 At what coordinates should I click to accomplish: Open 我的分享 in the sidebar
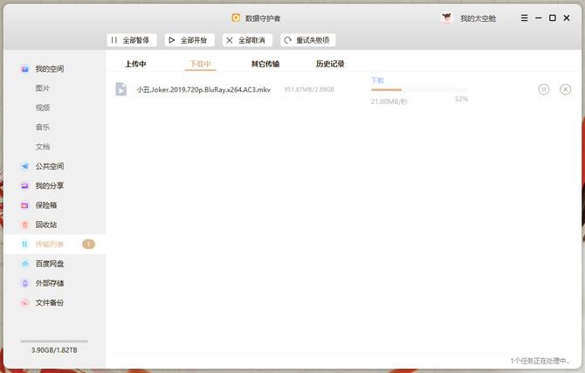pos(50,185)
